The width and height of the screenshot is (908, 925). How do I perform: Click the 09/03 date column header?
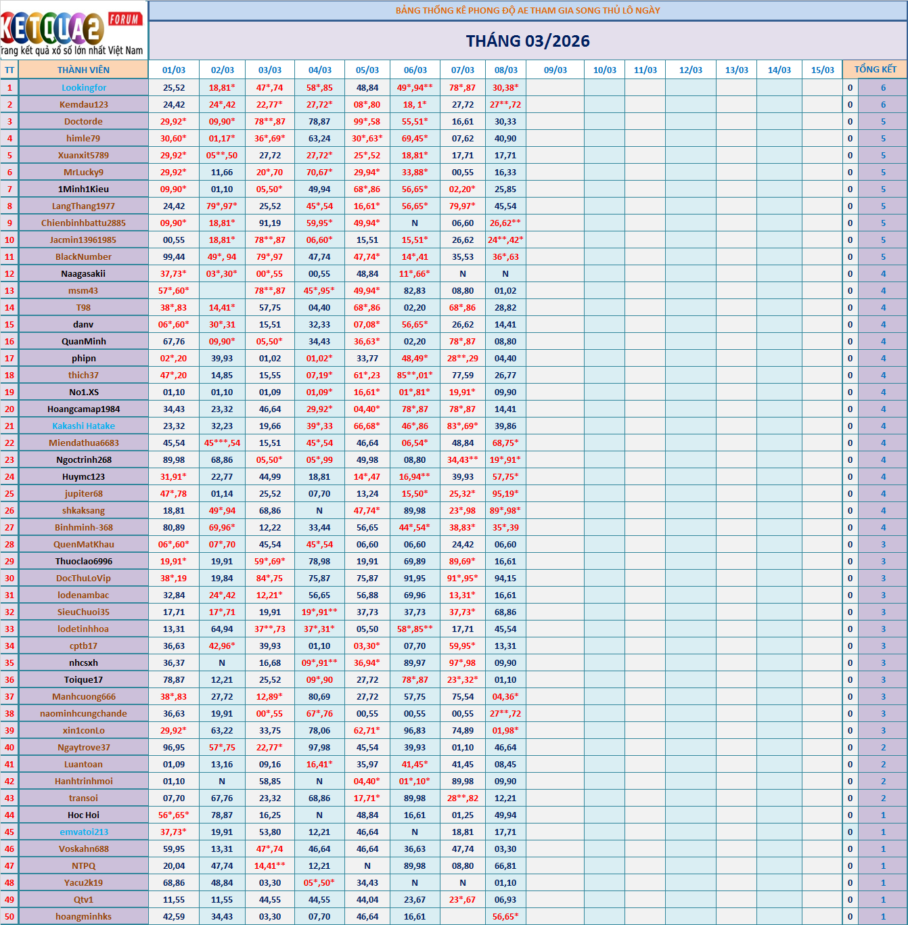[555, 70]
